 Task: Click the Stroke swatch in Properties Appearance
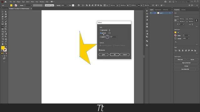175,35
